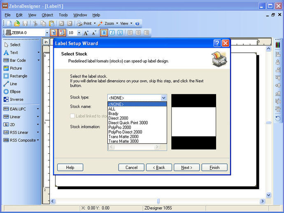Open the View menu

[32, 15]
